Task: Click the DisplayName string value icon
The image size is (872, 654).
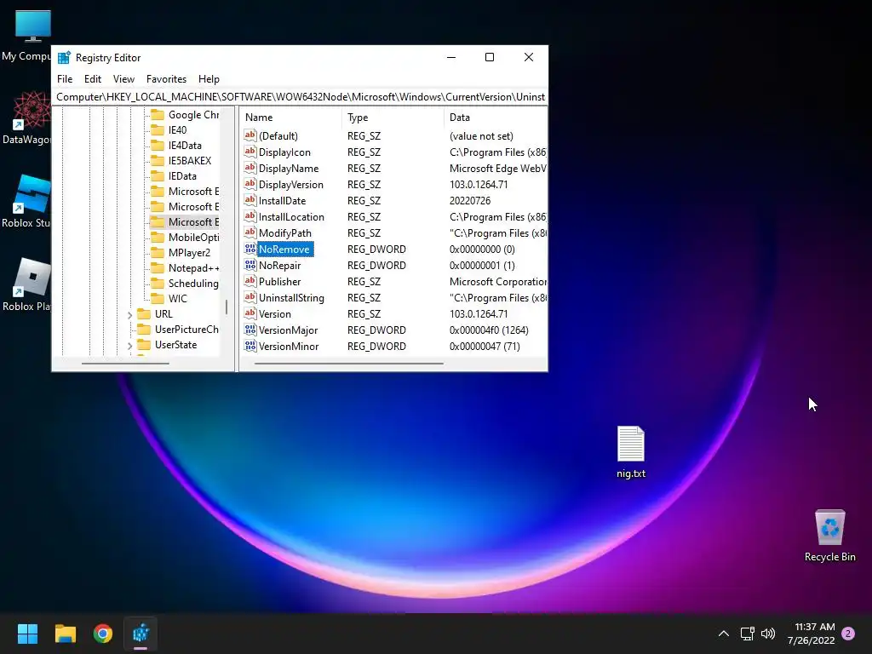Action: 250,168
